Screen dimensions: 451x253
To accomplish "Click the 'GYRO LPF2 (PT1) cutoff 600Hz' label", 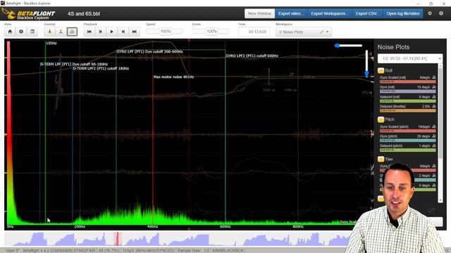I will [252, 56].
